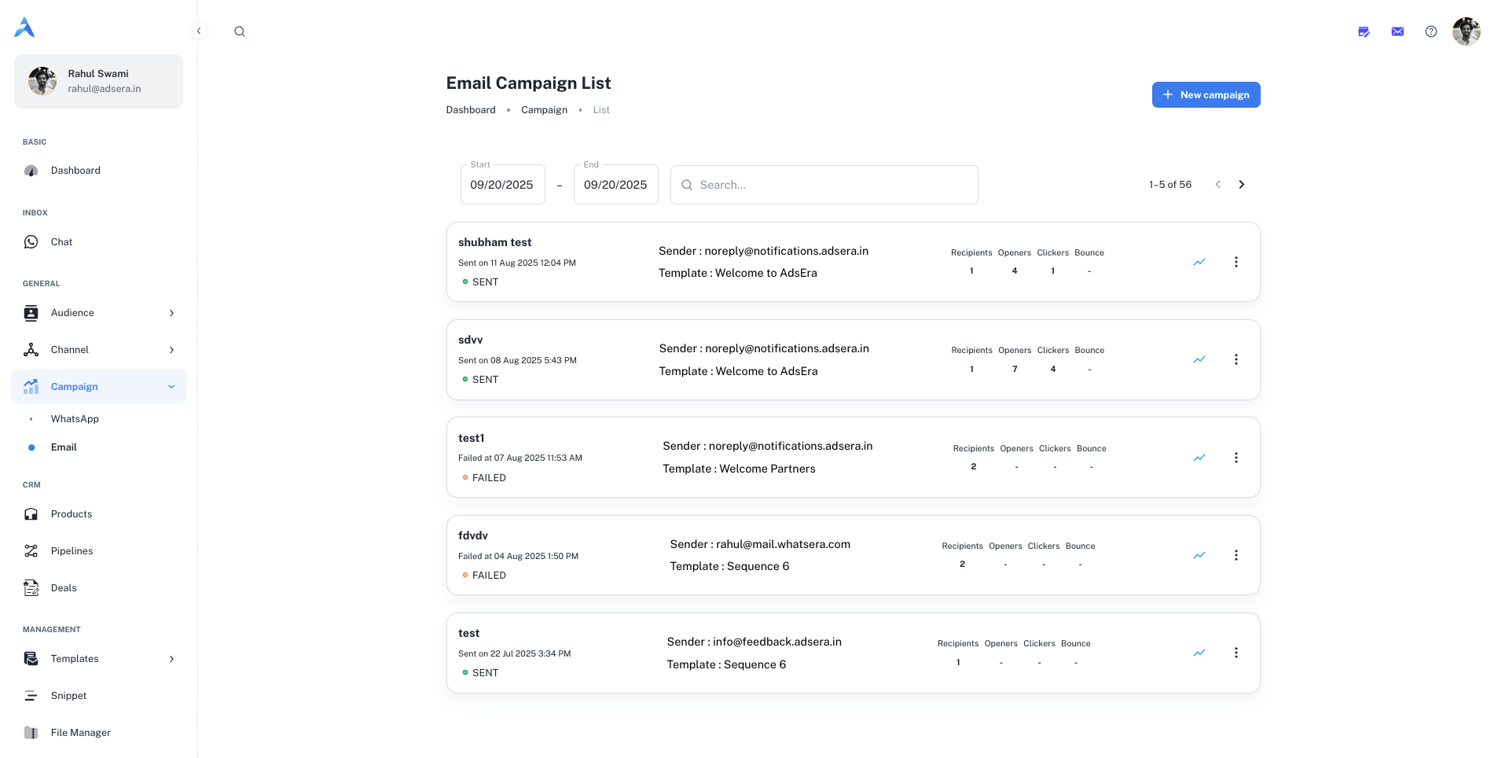Open three-dot menu for test1 campaign

1235,458
